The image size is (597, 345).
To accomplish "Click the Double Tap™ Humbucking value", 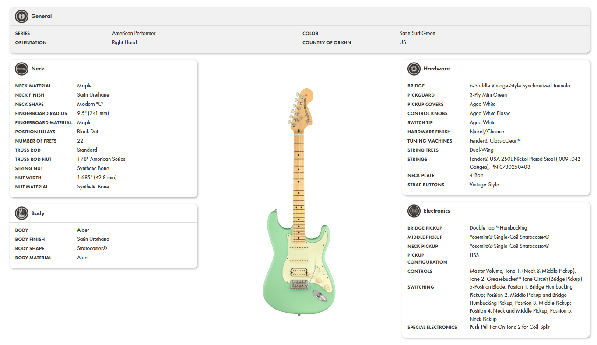I will pos(498,228).
